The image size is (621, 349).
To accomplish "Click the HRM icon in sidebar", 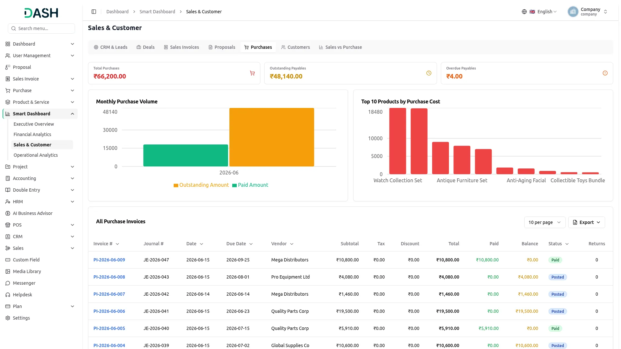I will click(8, 202).
